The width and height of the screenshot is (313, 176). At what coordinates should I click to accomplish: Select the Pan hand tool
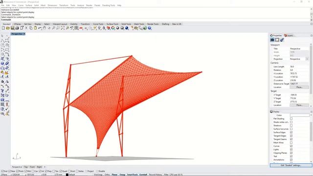pyautogui.click(x=45, y=28)
